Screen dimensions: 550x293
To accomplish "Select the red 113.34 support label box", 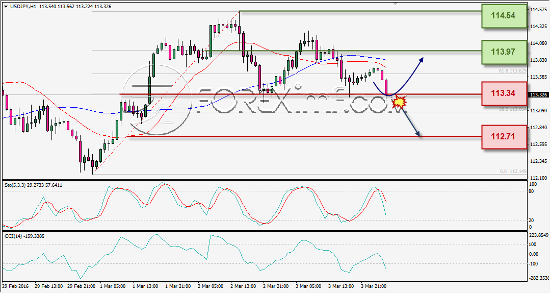I will [x=504, y=93].
